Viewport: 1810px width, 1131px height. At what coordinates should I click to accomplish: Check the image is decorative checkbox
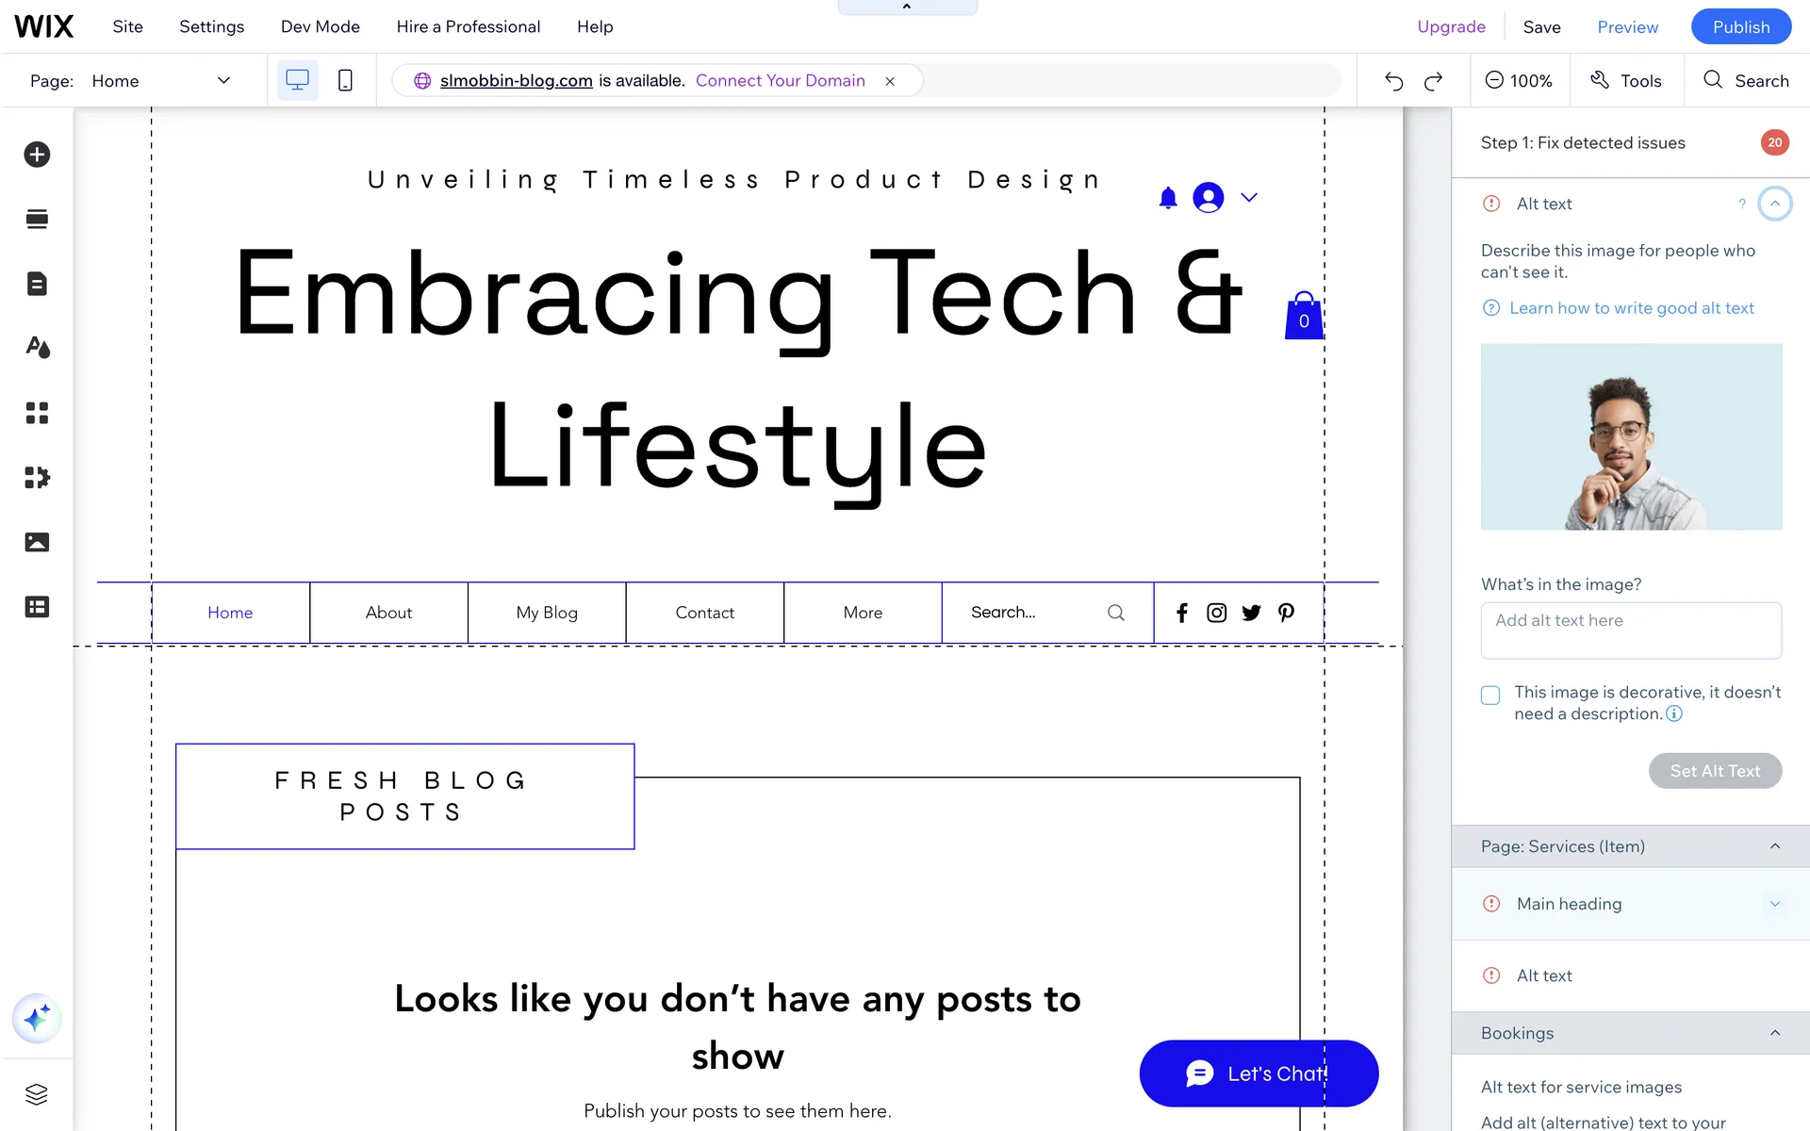pos(1490,696)
